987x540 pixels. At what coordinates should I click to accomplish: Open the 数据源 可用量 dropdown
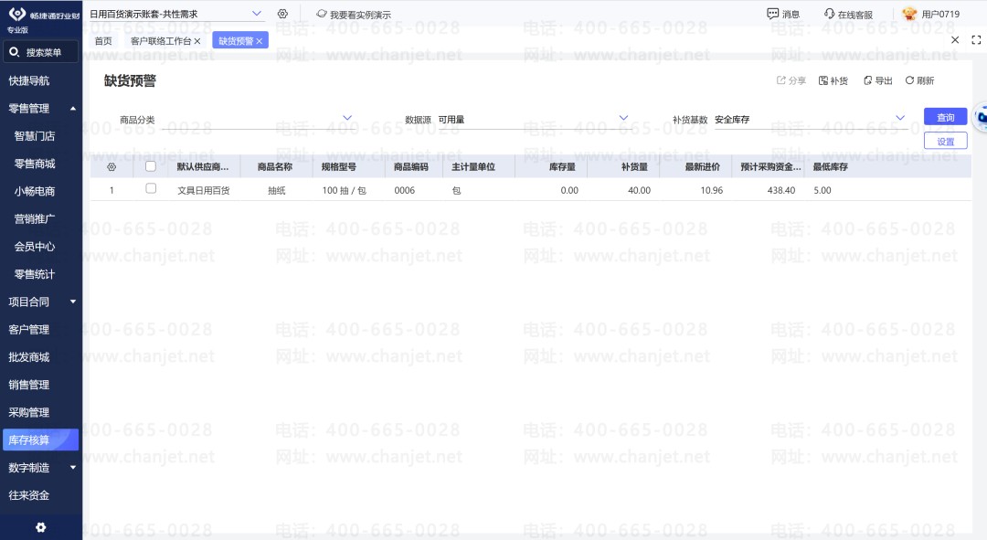tap(624, 118)
